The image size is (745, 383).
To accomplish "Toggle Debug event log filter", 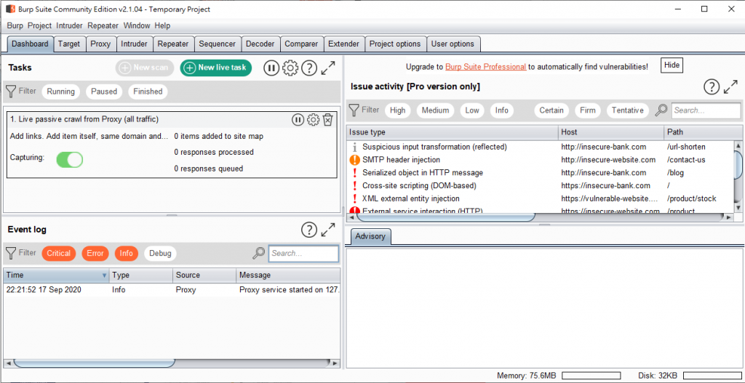I will click(x=160, y=254).
